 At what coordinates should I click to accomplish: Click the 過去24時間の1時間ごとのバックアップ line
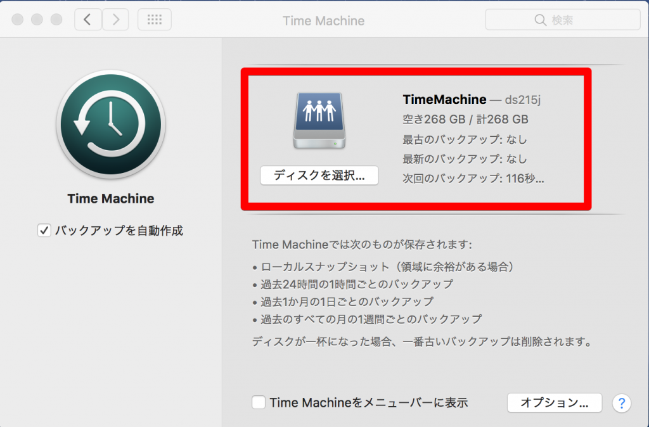[x=352, y=284]
